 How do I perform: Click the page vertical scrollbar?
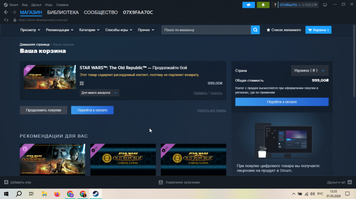354,61
